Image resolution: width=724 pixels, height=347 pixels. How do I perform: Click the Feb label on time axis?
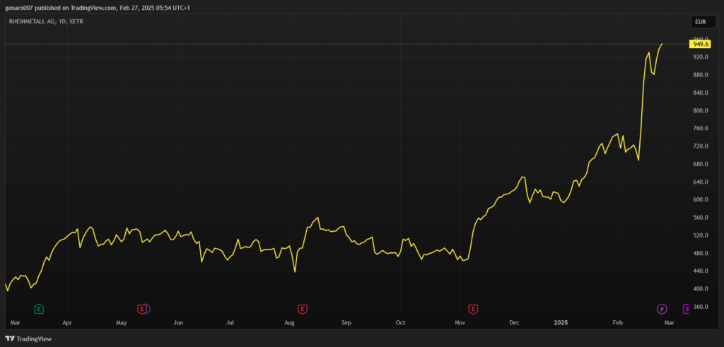[x=617, y=322]
